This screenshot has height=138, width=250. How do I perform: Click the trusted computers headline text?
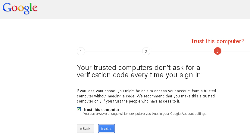[x=139, y=71]
